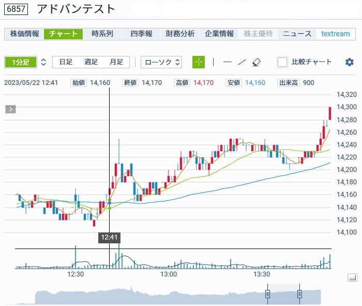This screenshot has height=306, width=362.
Task: Select the horizontal line drawing tool
Action: pyautogui.click(x=227, y=62)
